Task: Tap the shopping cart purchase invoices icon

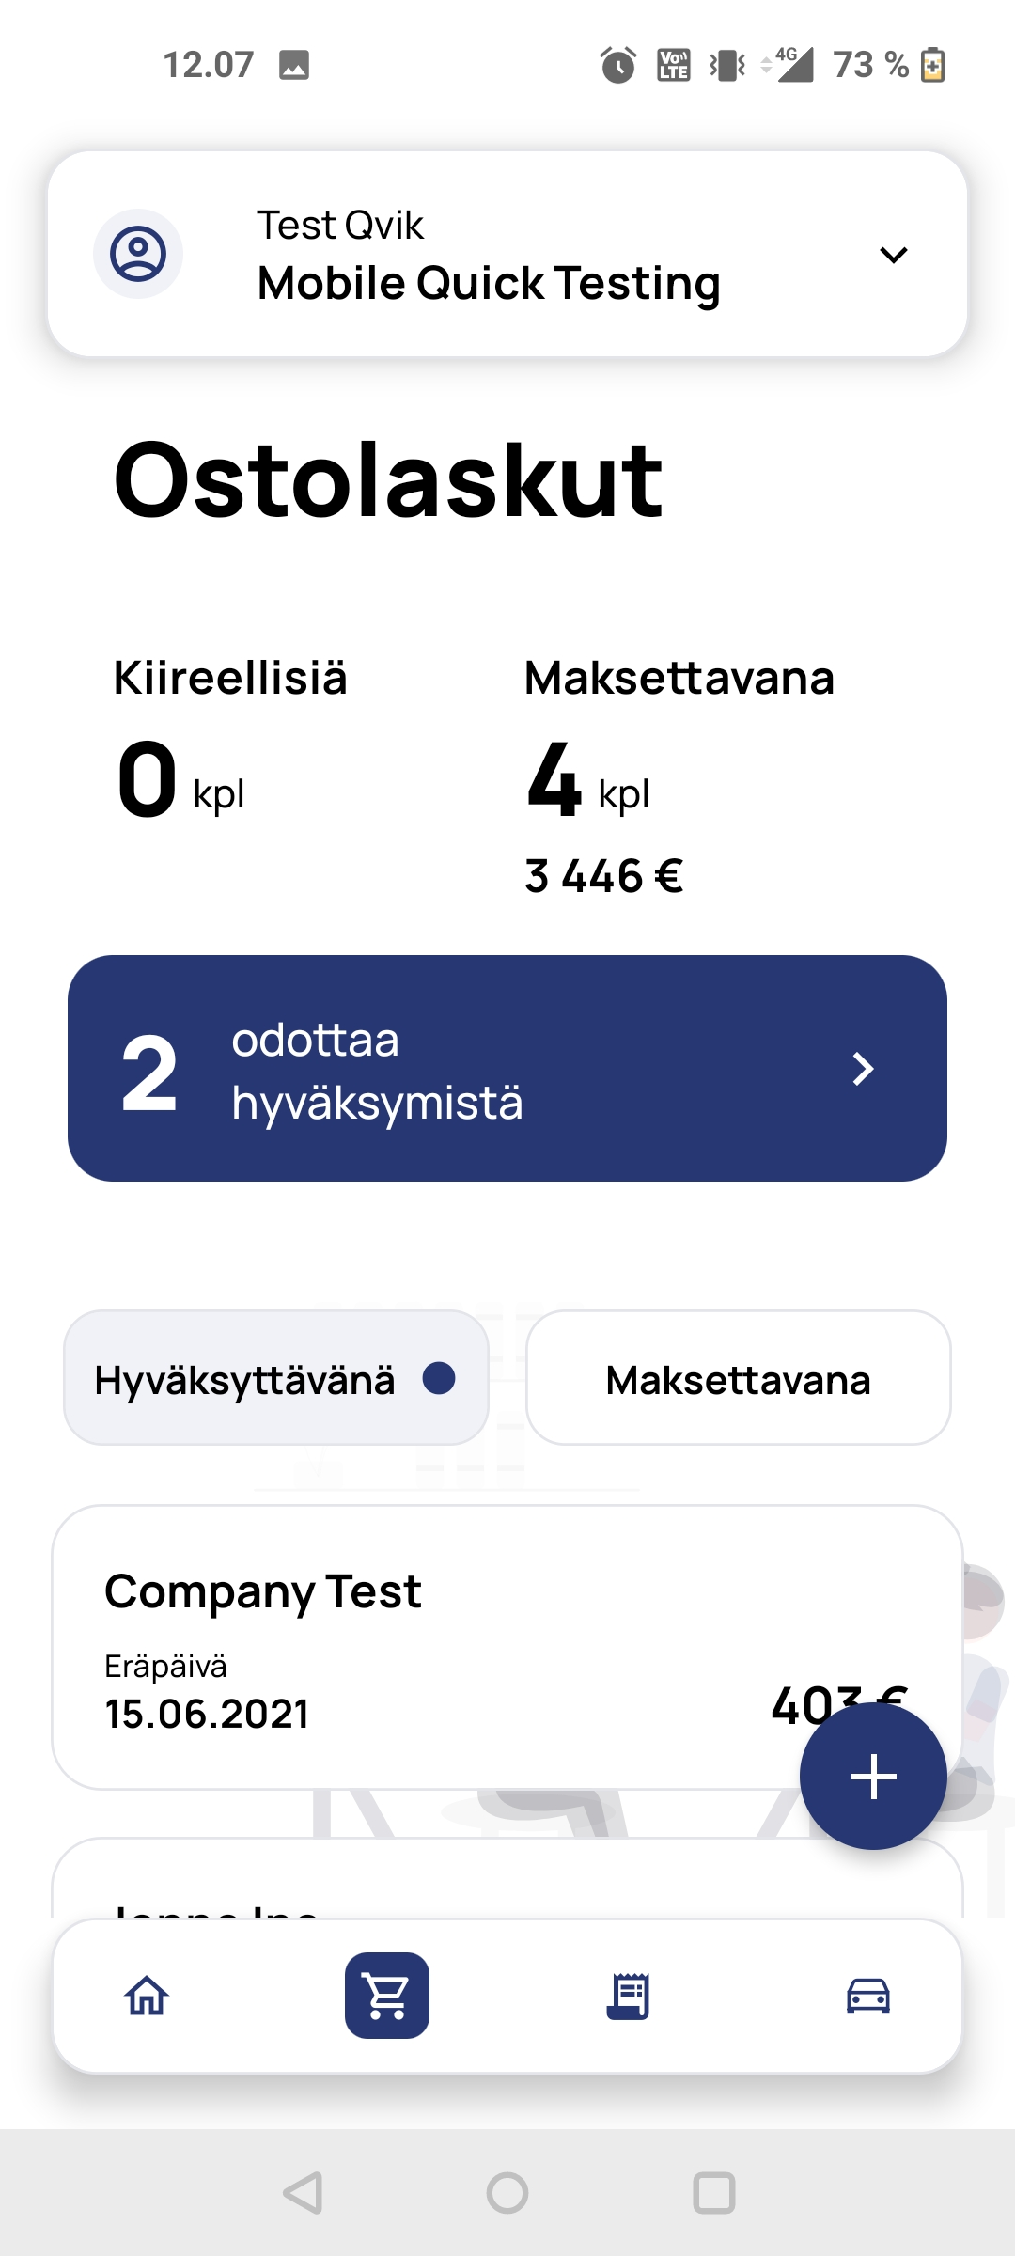Action: (x=387, y=1996)
